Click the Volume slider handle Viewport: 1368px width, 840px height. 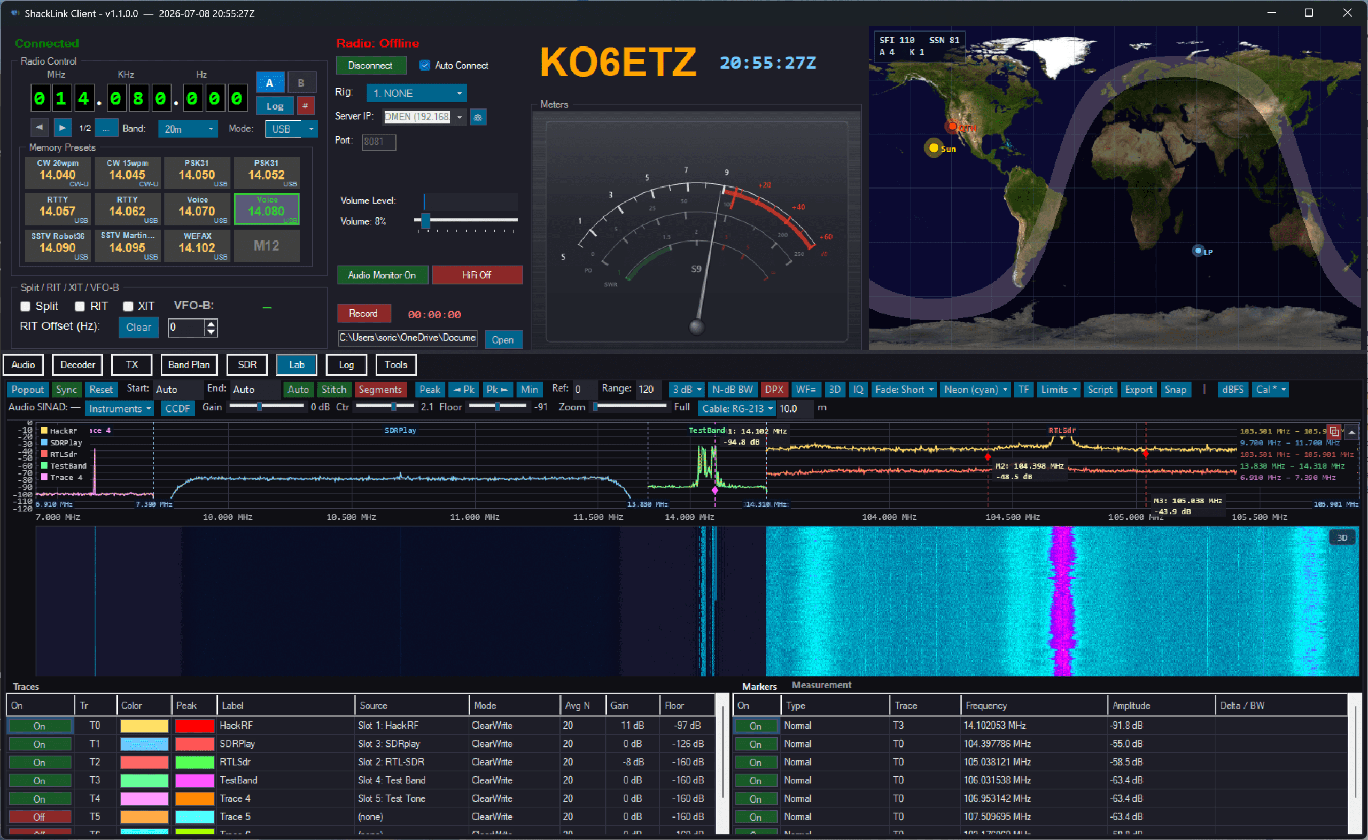coord(425,221)
